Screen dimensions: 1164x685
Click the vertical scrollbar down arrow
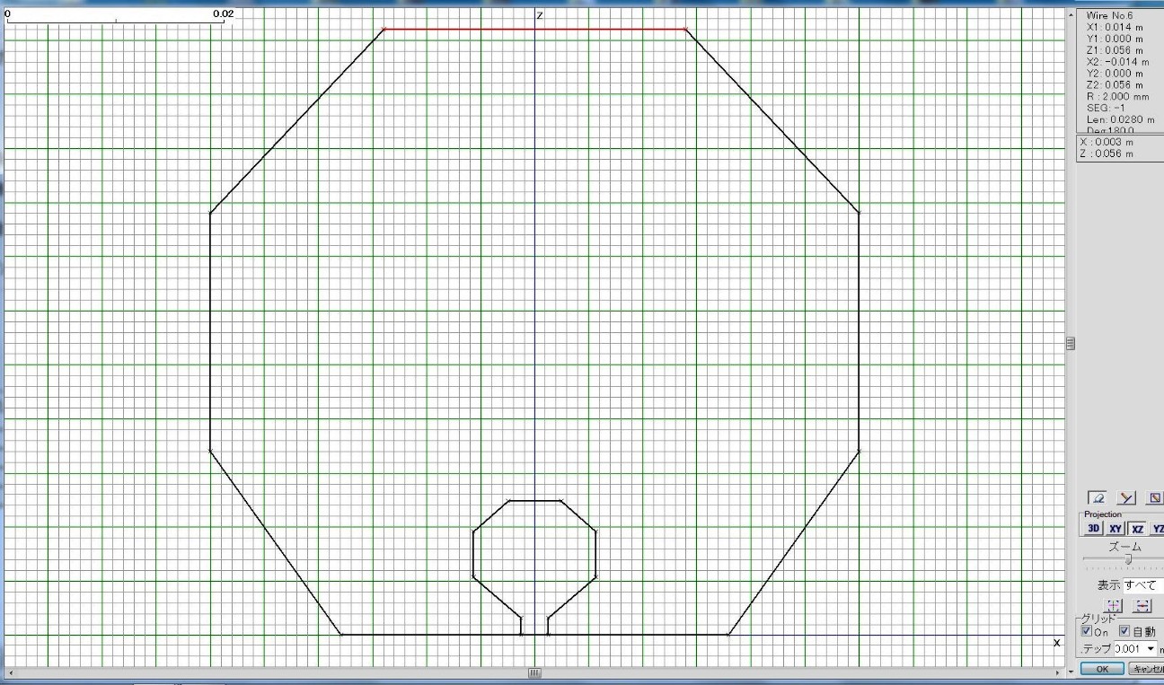(x=1070, y=672)
